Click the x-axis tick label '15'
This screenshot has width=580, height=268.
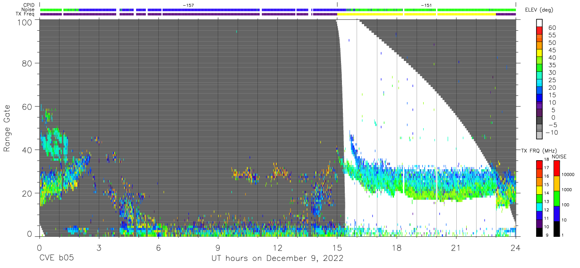[x=337, y=248]
